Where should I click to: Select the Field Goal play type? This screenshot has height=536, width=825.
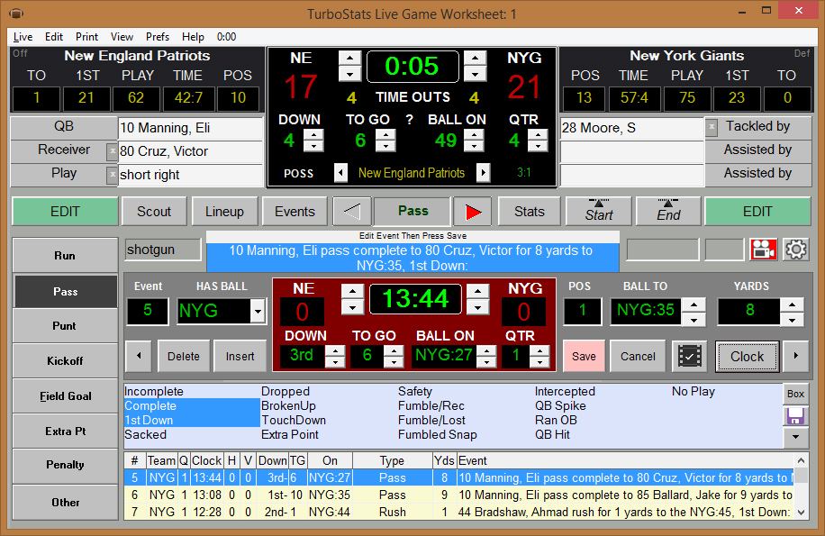click(65, 396)
